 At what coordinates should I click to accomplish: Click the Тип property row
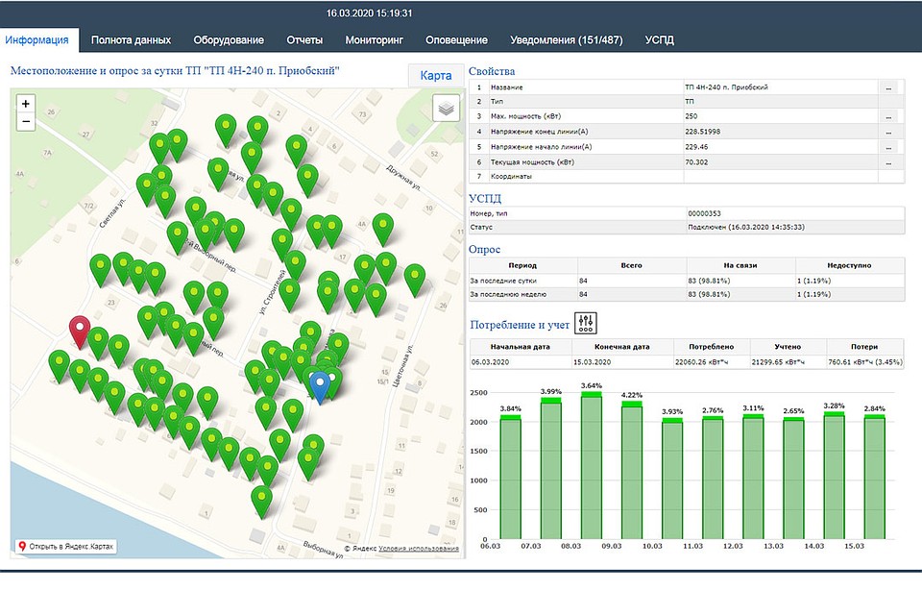(x=687, y=102)
